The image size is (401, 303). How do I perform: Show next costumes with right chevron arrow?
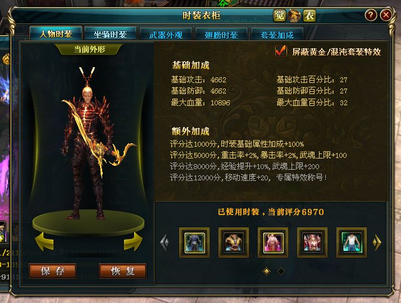click(377, 242)
